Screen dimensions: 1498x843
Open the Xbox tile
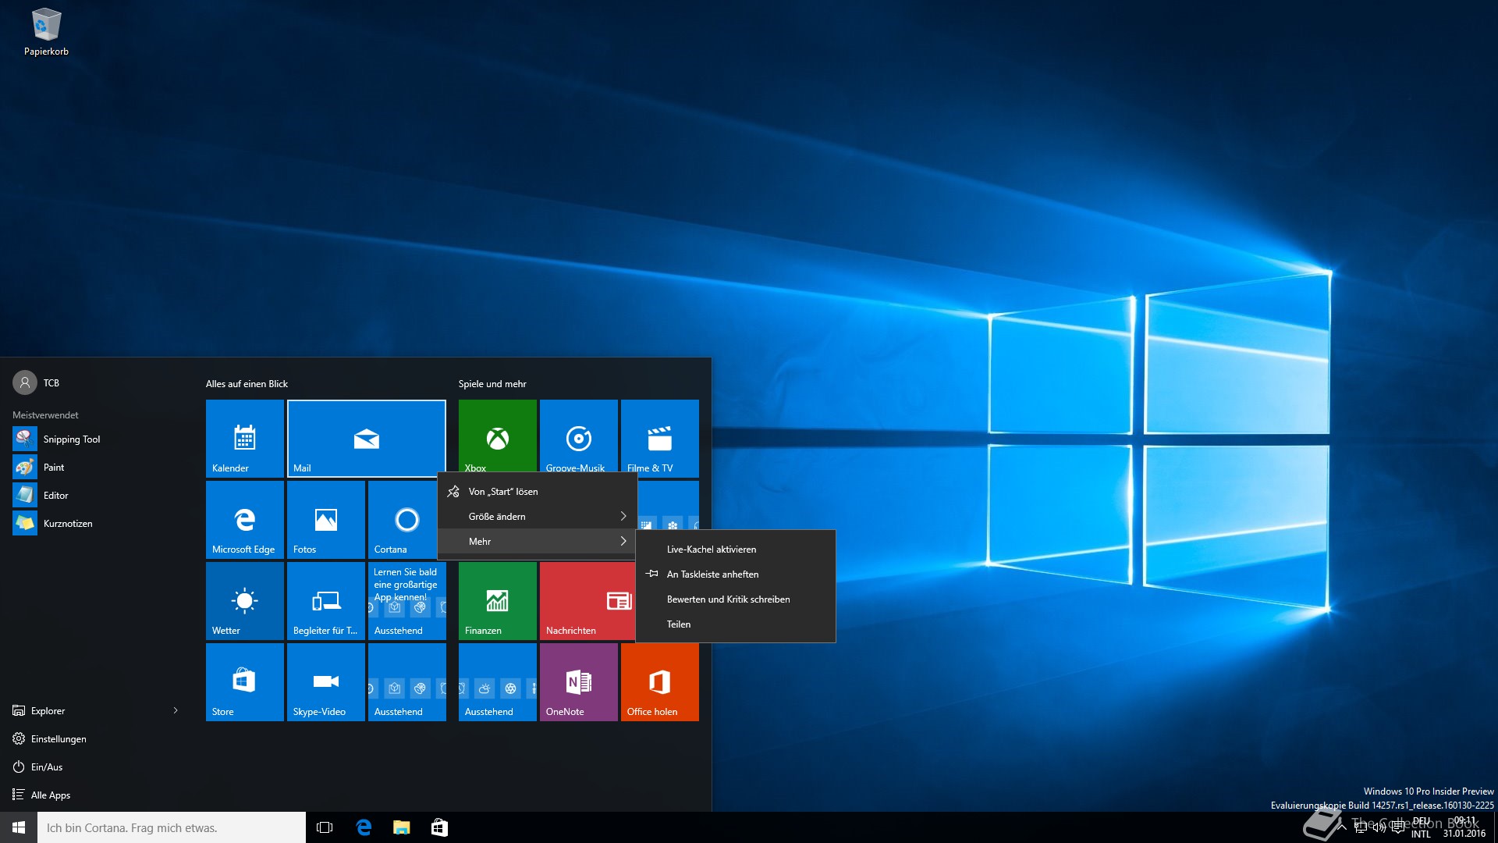tap(497, 436)
